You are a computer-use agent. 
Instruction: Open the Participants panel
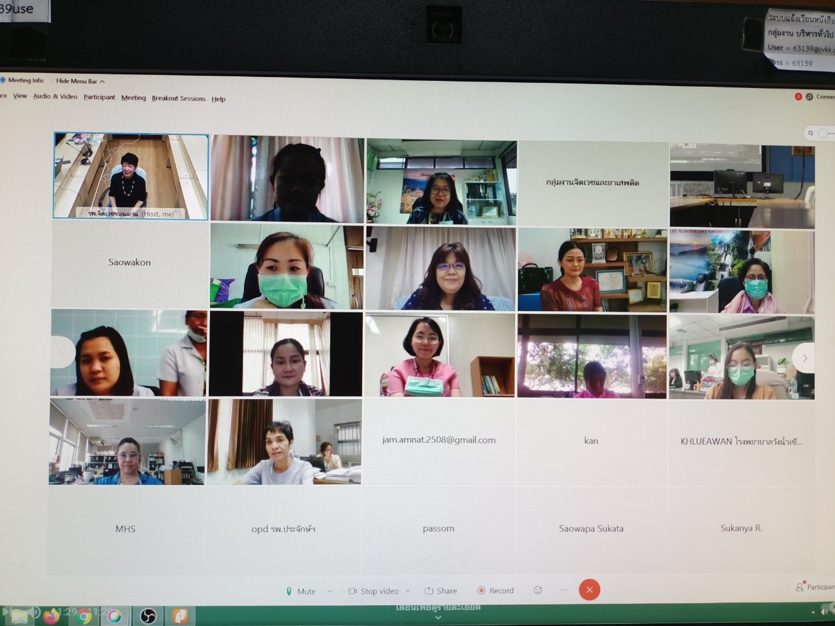[x=814, y=587]
